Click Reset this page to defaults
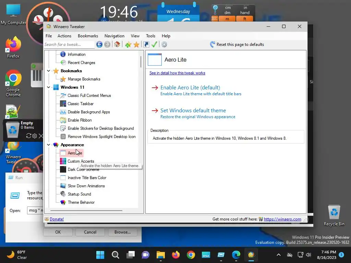 pyautogui.click(x=237, y=45)
